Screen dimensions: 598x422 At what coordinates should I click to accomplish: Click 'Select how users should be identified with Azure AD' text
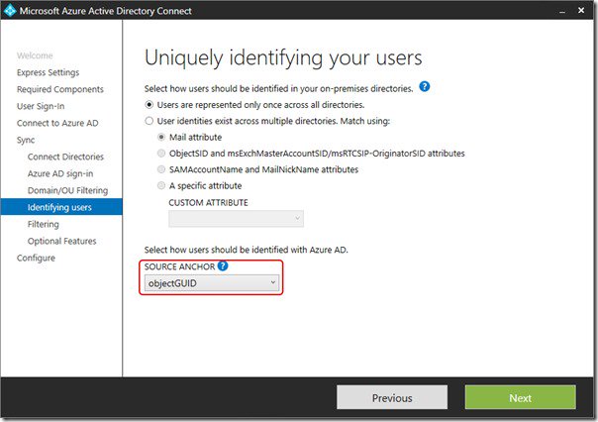(246, 250)
